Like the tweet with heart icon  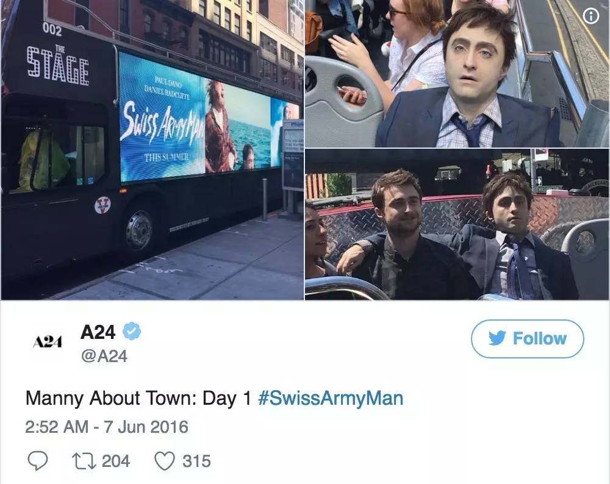tap(165, 461)
